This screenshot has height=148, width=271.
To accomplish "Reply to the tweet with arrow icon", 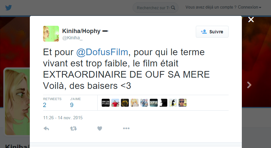I will [x=46, y=129].
